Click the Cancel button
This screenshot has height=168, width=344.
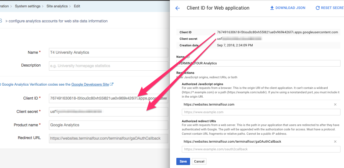point(199,161)
